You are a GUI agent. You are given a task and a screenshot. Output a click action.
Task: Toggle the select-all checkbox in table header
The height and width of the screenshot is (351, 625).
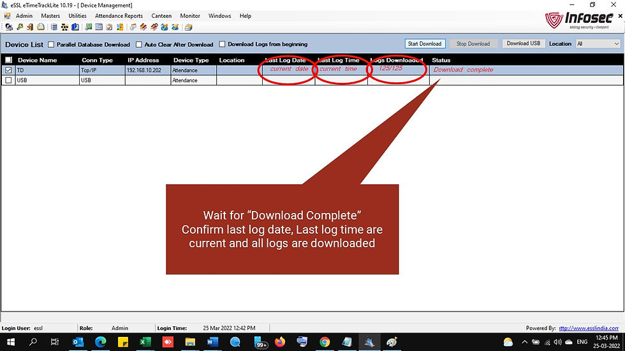[8, 60]
